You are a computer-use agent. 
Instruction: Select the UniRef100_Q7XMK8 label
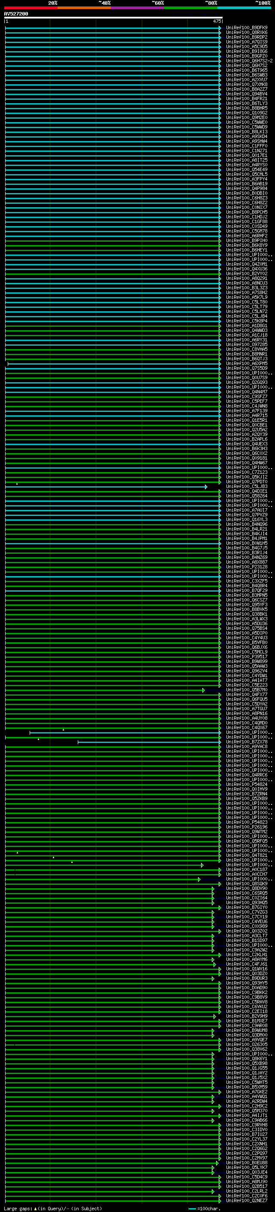coord(247,84)
